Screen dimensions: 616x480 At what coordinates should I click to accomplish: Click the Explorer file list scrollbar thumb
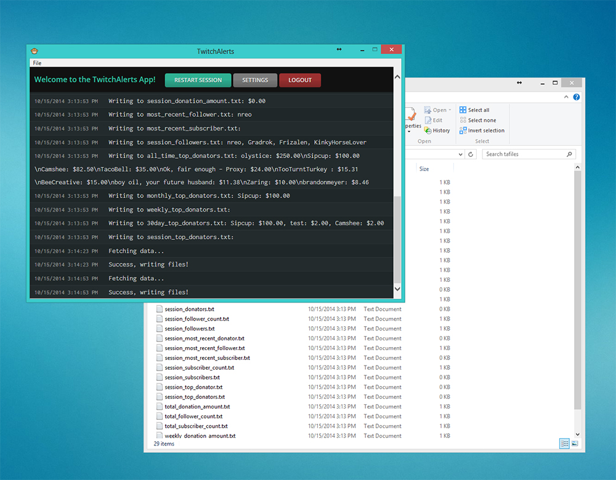(578, 290)
